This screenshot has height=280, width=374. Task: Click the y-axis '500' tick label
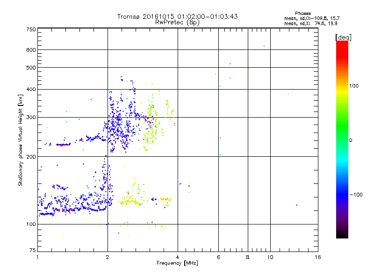31,68
